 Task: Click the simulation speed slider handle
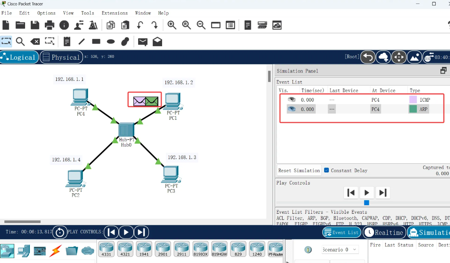[x=367, y=203]
